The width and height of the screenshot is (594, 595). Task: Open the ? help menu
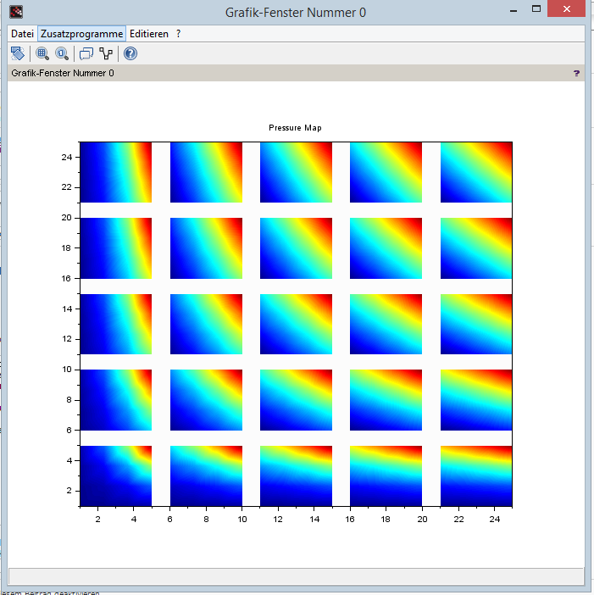[x=178, y=34]
